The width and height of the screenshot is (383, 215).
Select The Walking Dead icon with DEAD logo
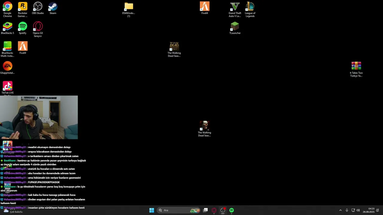[x=174, y=50]
